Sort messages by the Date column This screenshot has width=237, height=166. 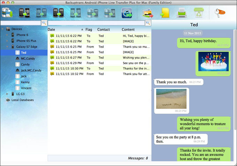point(51,30)
